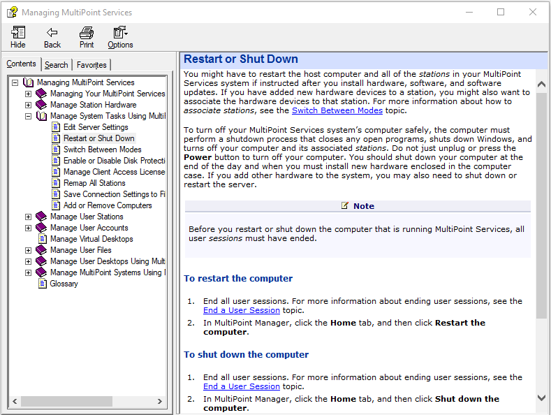Collapse the Manage System Tasks node
Image resolution: width=551 pixels, height=415 pixels.
[28, 117]
